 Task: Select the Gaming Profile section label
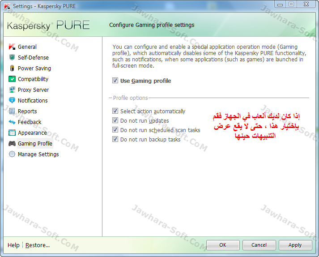(x=35, y=144)
